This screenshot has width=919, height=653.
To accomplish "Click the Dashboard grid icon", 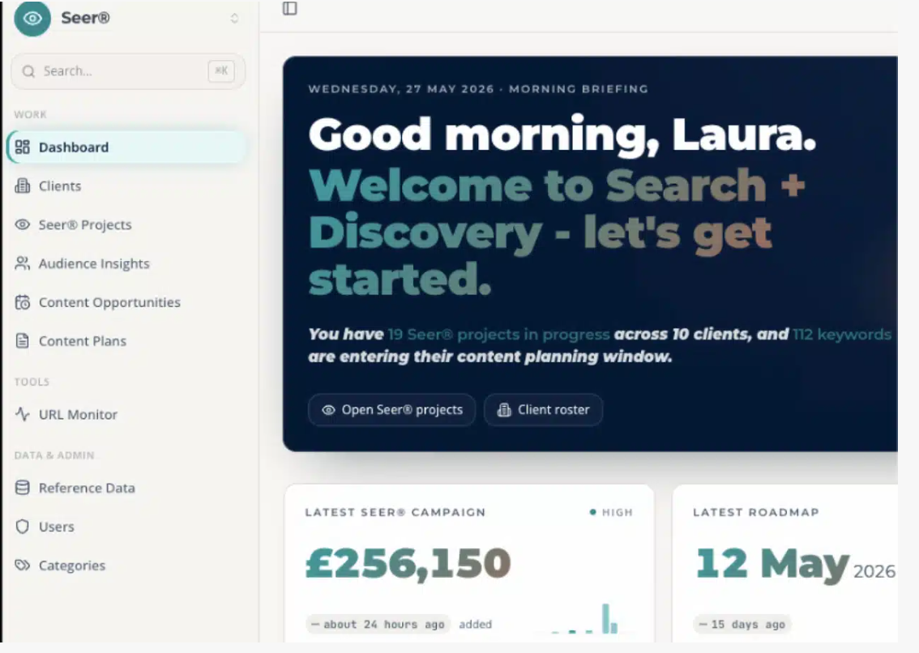I will pos(22,147).
